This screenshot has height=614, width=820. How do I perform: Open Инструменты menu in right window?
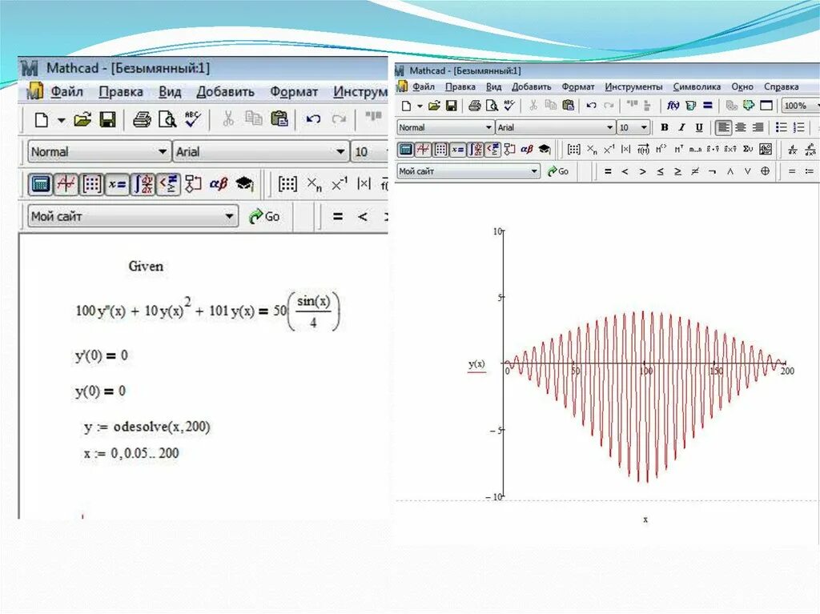(x=633, y=86)
